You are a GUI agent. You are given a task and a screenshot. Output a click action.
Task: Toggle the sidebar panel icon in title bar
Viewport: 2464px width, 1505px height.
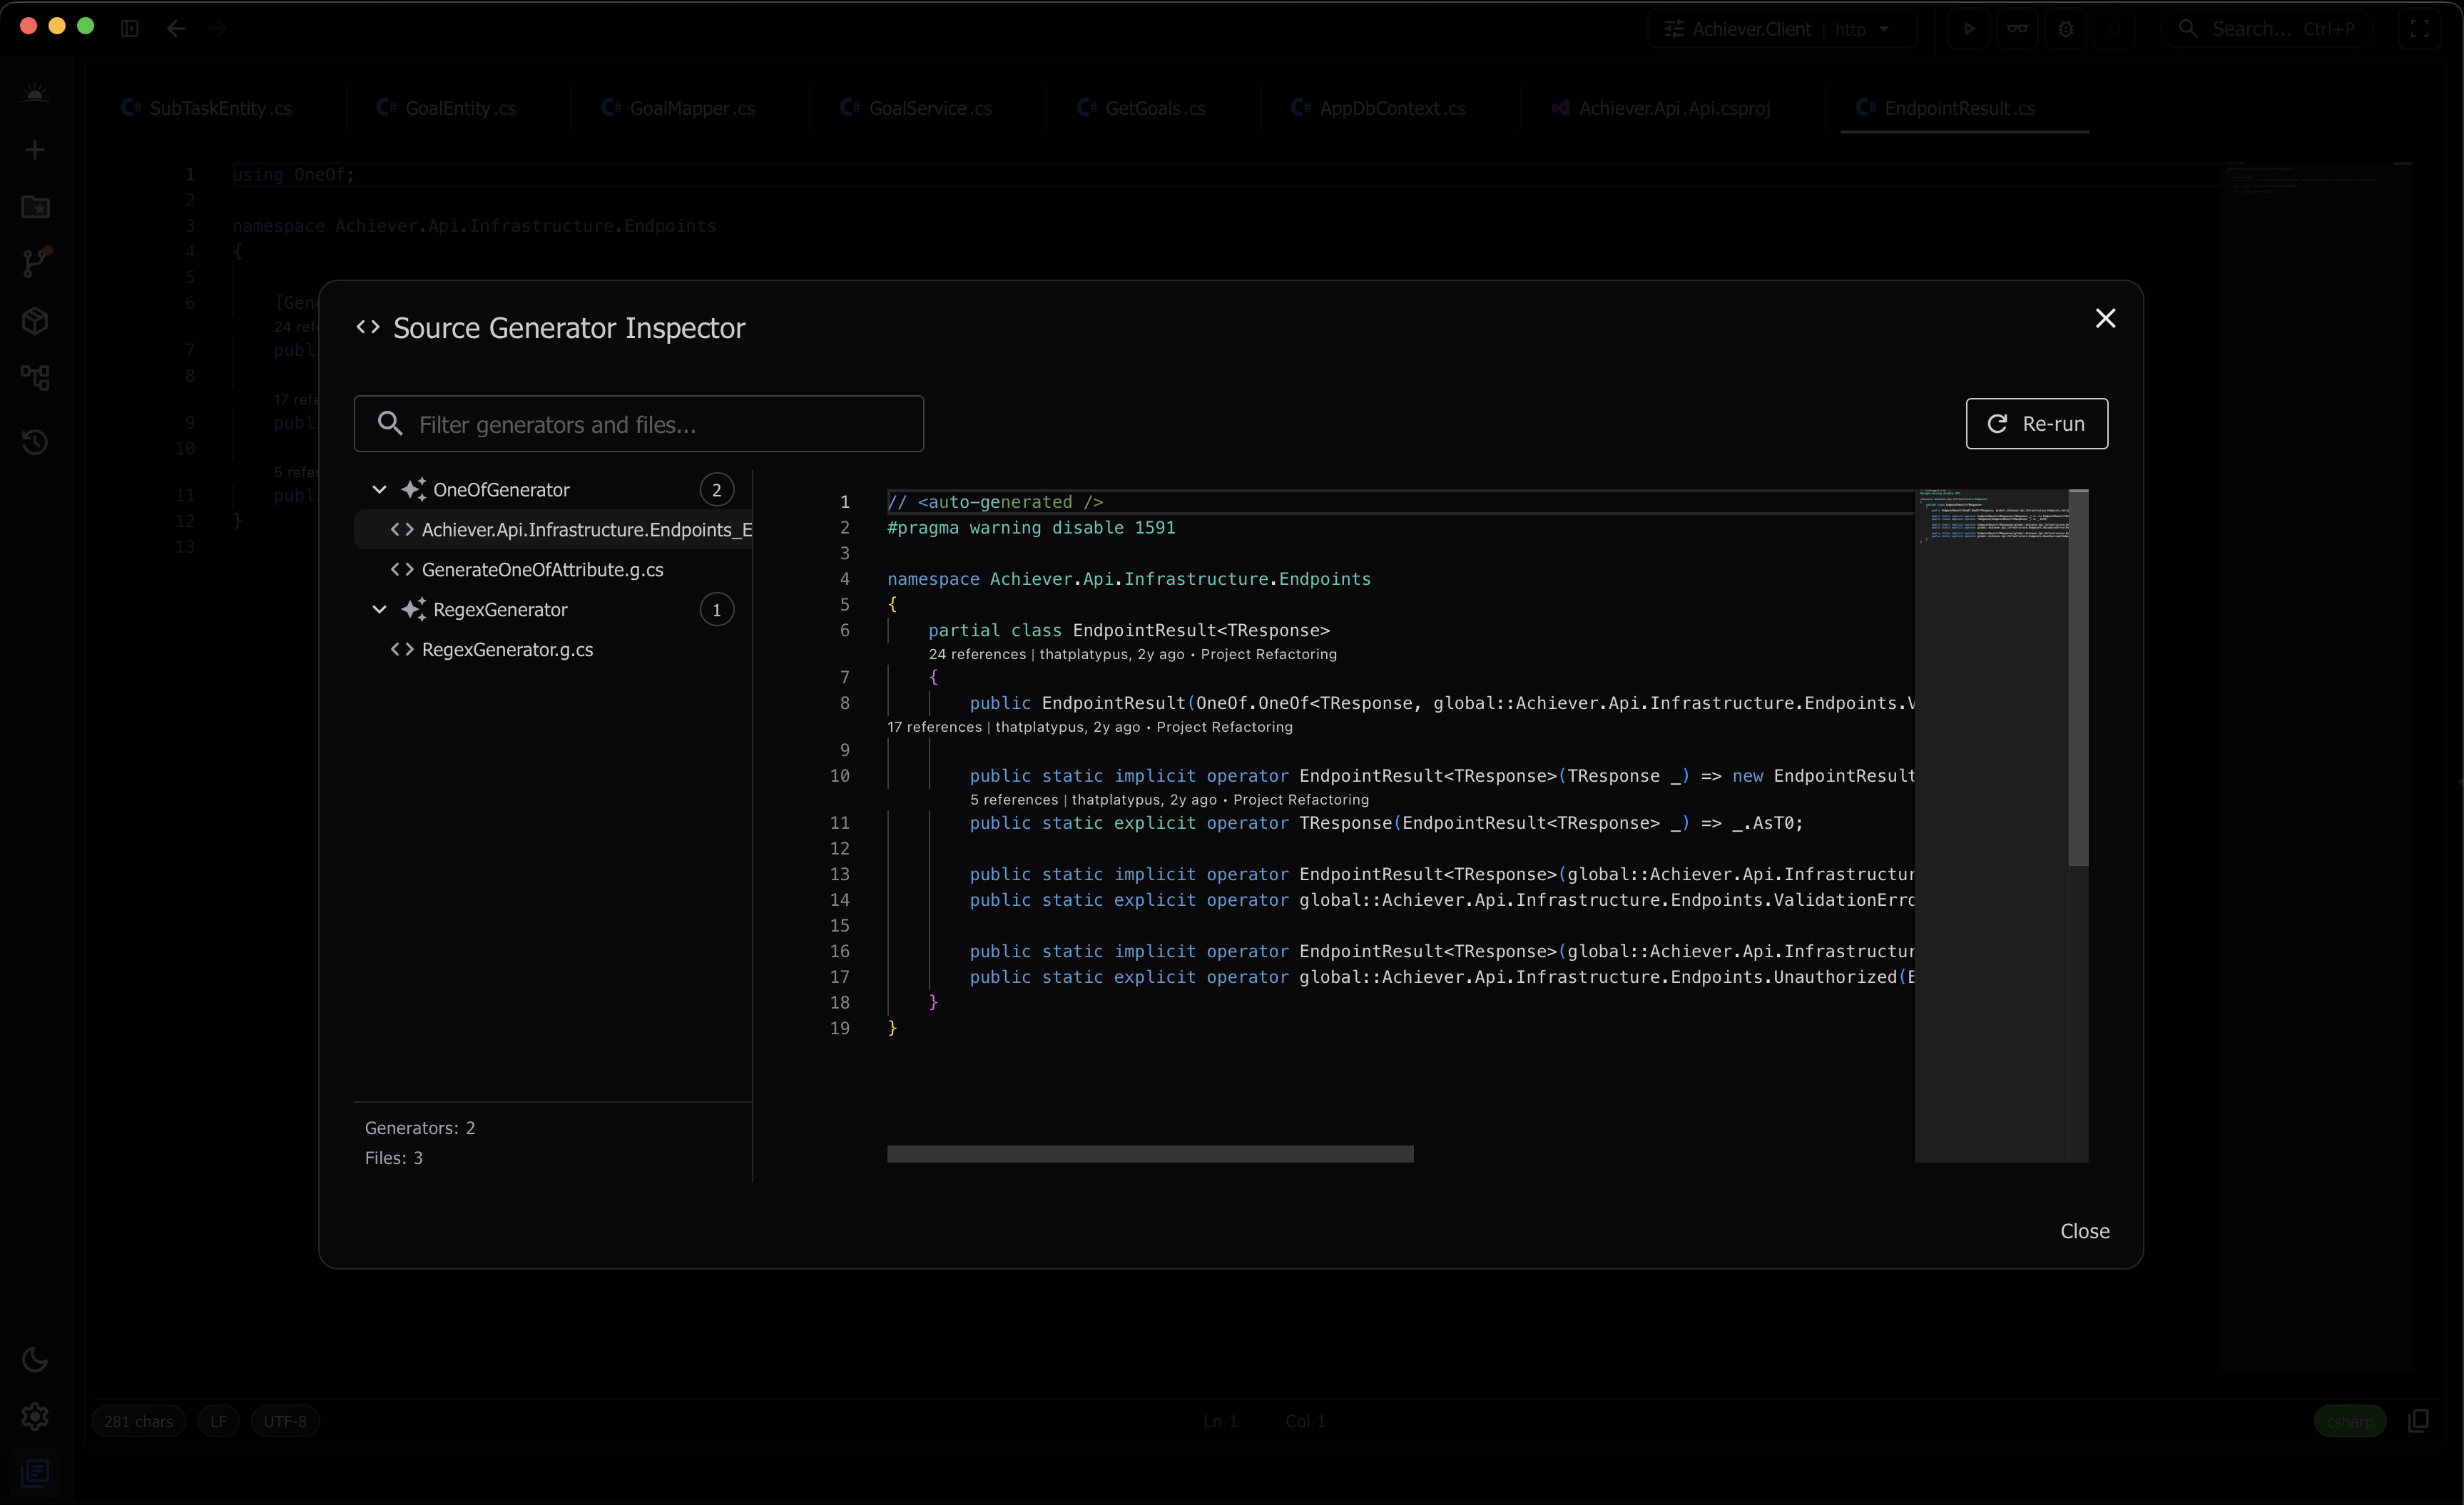(130, 29)
